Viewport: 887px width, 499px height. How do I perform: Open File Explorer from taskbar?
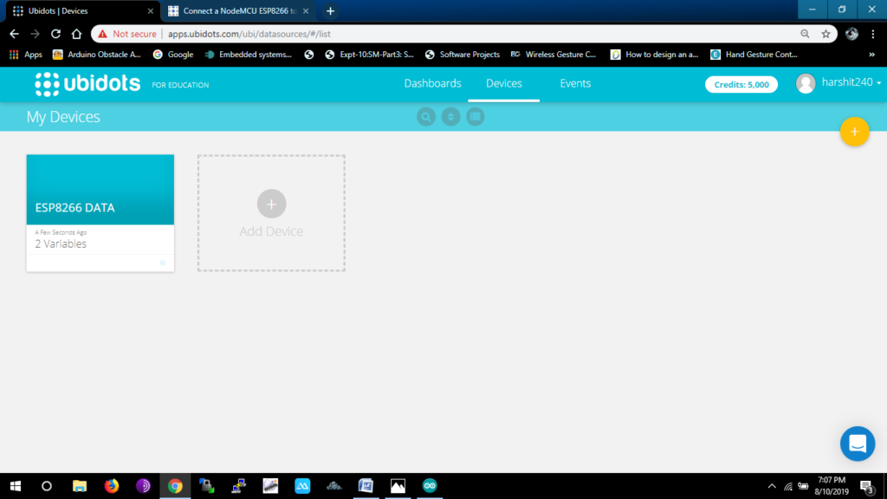tap(79, 486)
